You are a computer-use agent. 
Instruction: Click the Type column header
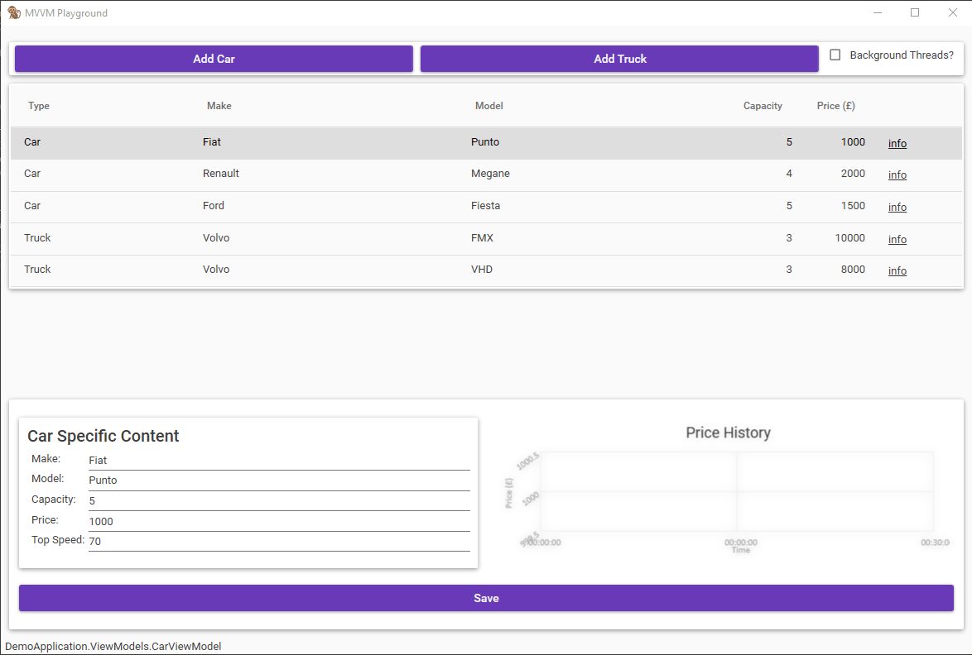pos(39,106)
